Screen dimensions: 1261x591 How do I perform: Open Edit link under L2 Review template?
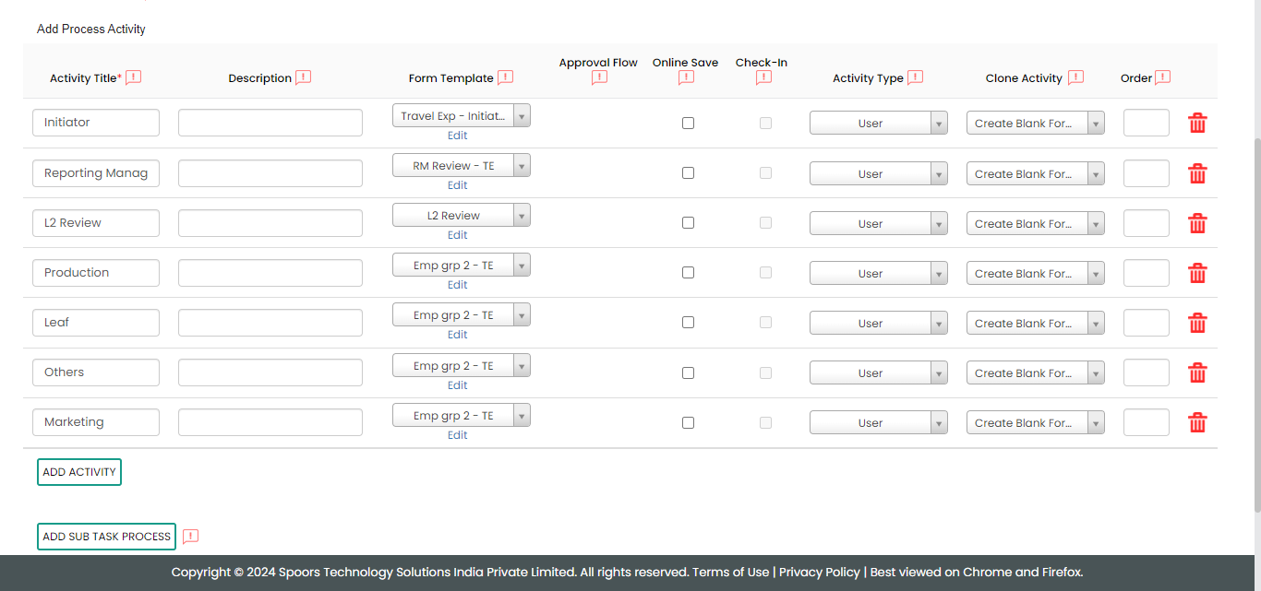[x=458, y=235]
